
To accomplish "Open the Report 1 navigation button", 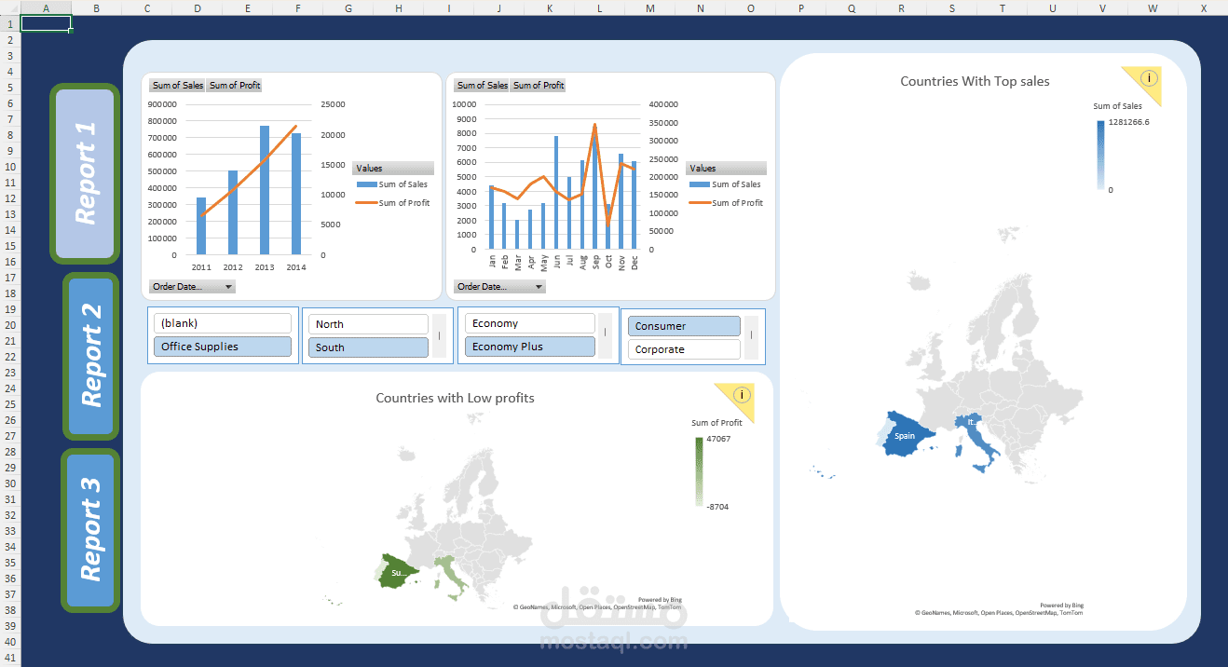I will click(85, 173).
